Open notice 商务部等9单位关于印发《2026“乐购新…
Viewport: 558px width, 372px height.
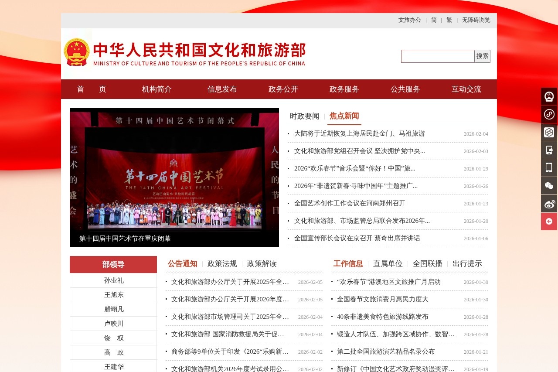(230, 352)
